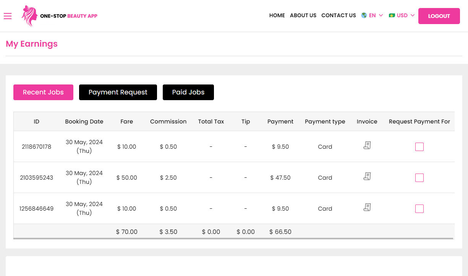Viewport: 468px width, 276px height.
Task: Switch to the Payment Request tab
Action: (x=118, y=92)
